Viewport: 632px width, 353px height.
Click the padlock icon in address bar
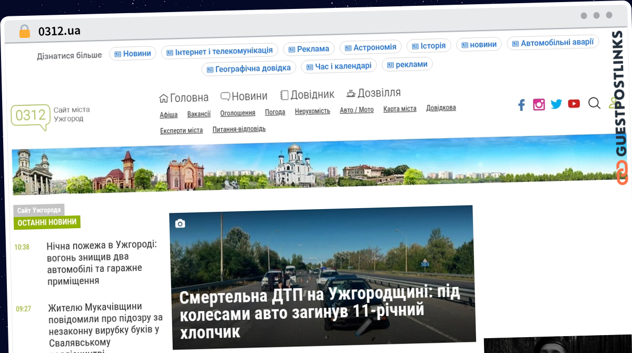point(25,31)
